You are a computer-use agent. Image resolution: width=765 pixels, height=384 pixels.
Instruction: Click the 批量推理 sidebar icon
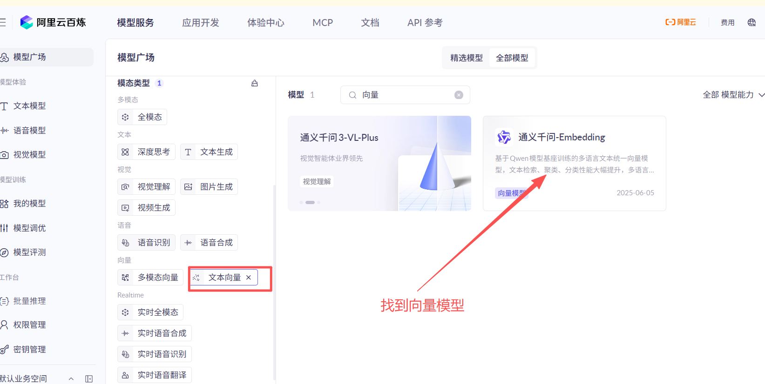click(4, 301)
